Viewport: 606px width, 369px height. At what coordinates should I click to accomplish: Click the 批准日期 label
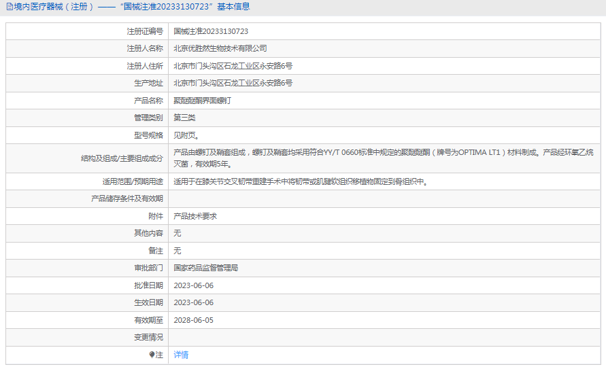pos(148,285)
